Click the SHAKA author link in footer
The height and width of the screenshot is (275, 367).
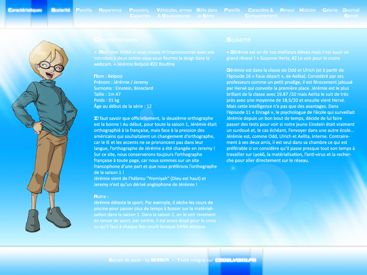160,260
